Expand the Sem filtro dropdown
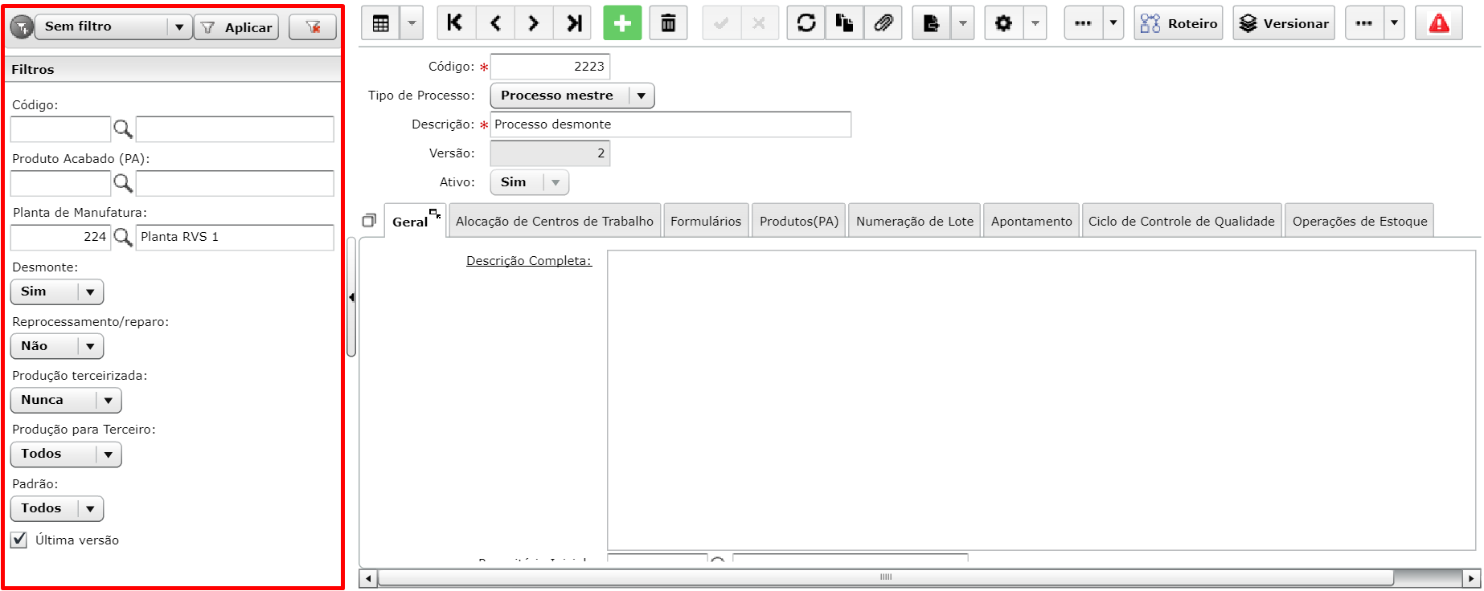This screenshot has width=1484, height=591. pos(179,27)
